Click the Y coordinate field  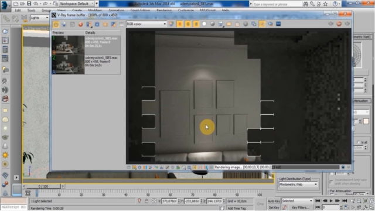[x=192, y=201]
